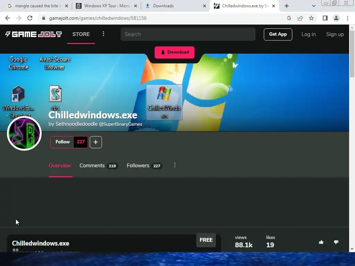The width and height of the screenshot is (355, 266).
Task: Click the Game Jolt logo
Action: point(33,34)
